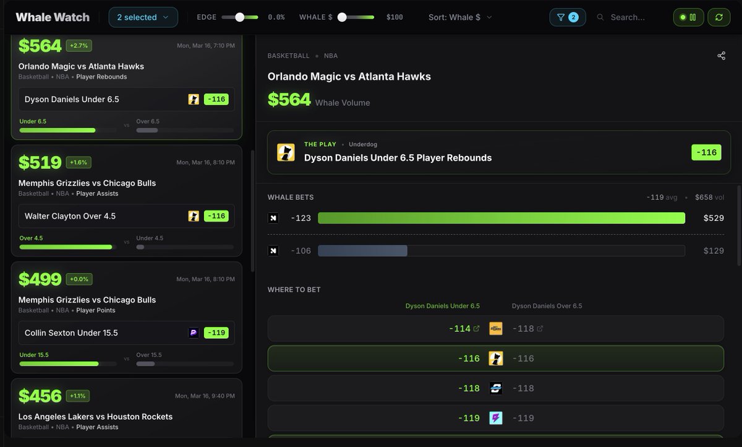Click the +1.1% edge badge
The height and width of the screenshot is (447, 742).
79,396
